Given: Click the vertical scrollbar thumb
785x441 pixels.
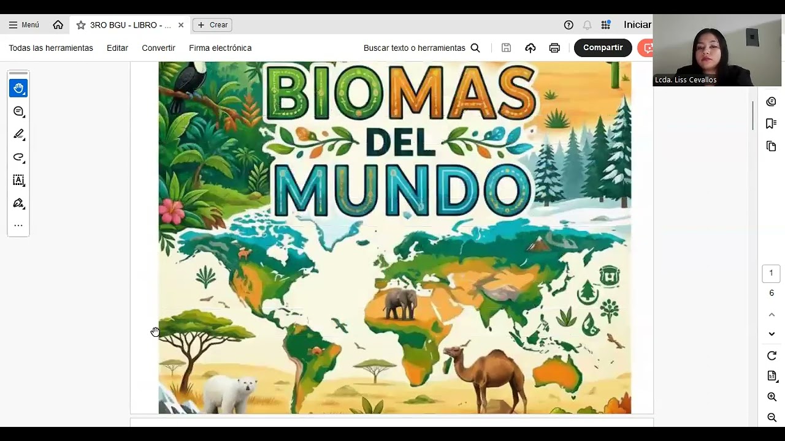Looking at the screenshot, I should pyautogui.click(x=753, y=115).
